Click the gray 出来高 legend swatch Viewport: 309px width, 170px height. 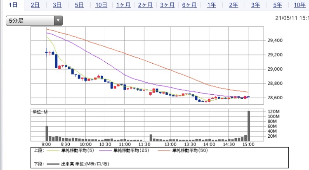pyautogui.click(x=53, y=164)
